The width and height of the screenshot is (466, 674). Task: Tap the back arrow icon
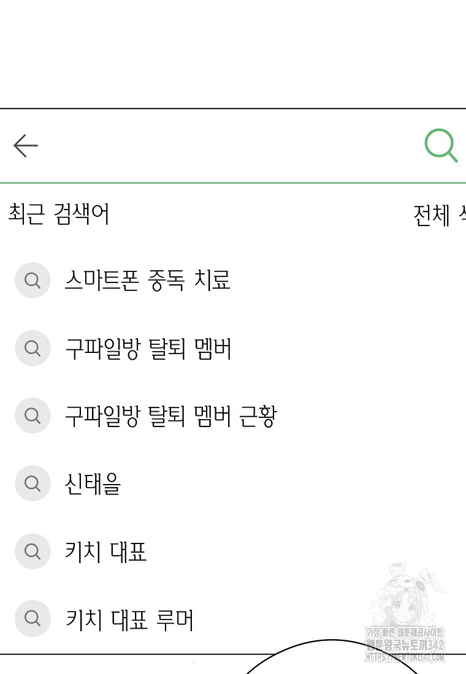[26, 146]
